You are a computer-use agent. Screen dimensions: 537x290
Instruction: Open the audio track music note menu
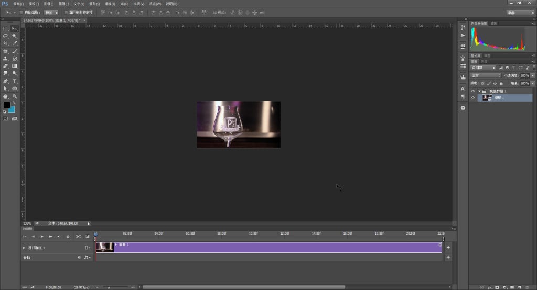pyautogui.click(x=88, y=258)
